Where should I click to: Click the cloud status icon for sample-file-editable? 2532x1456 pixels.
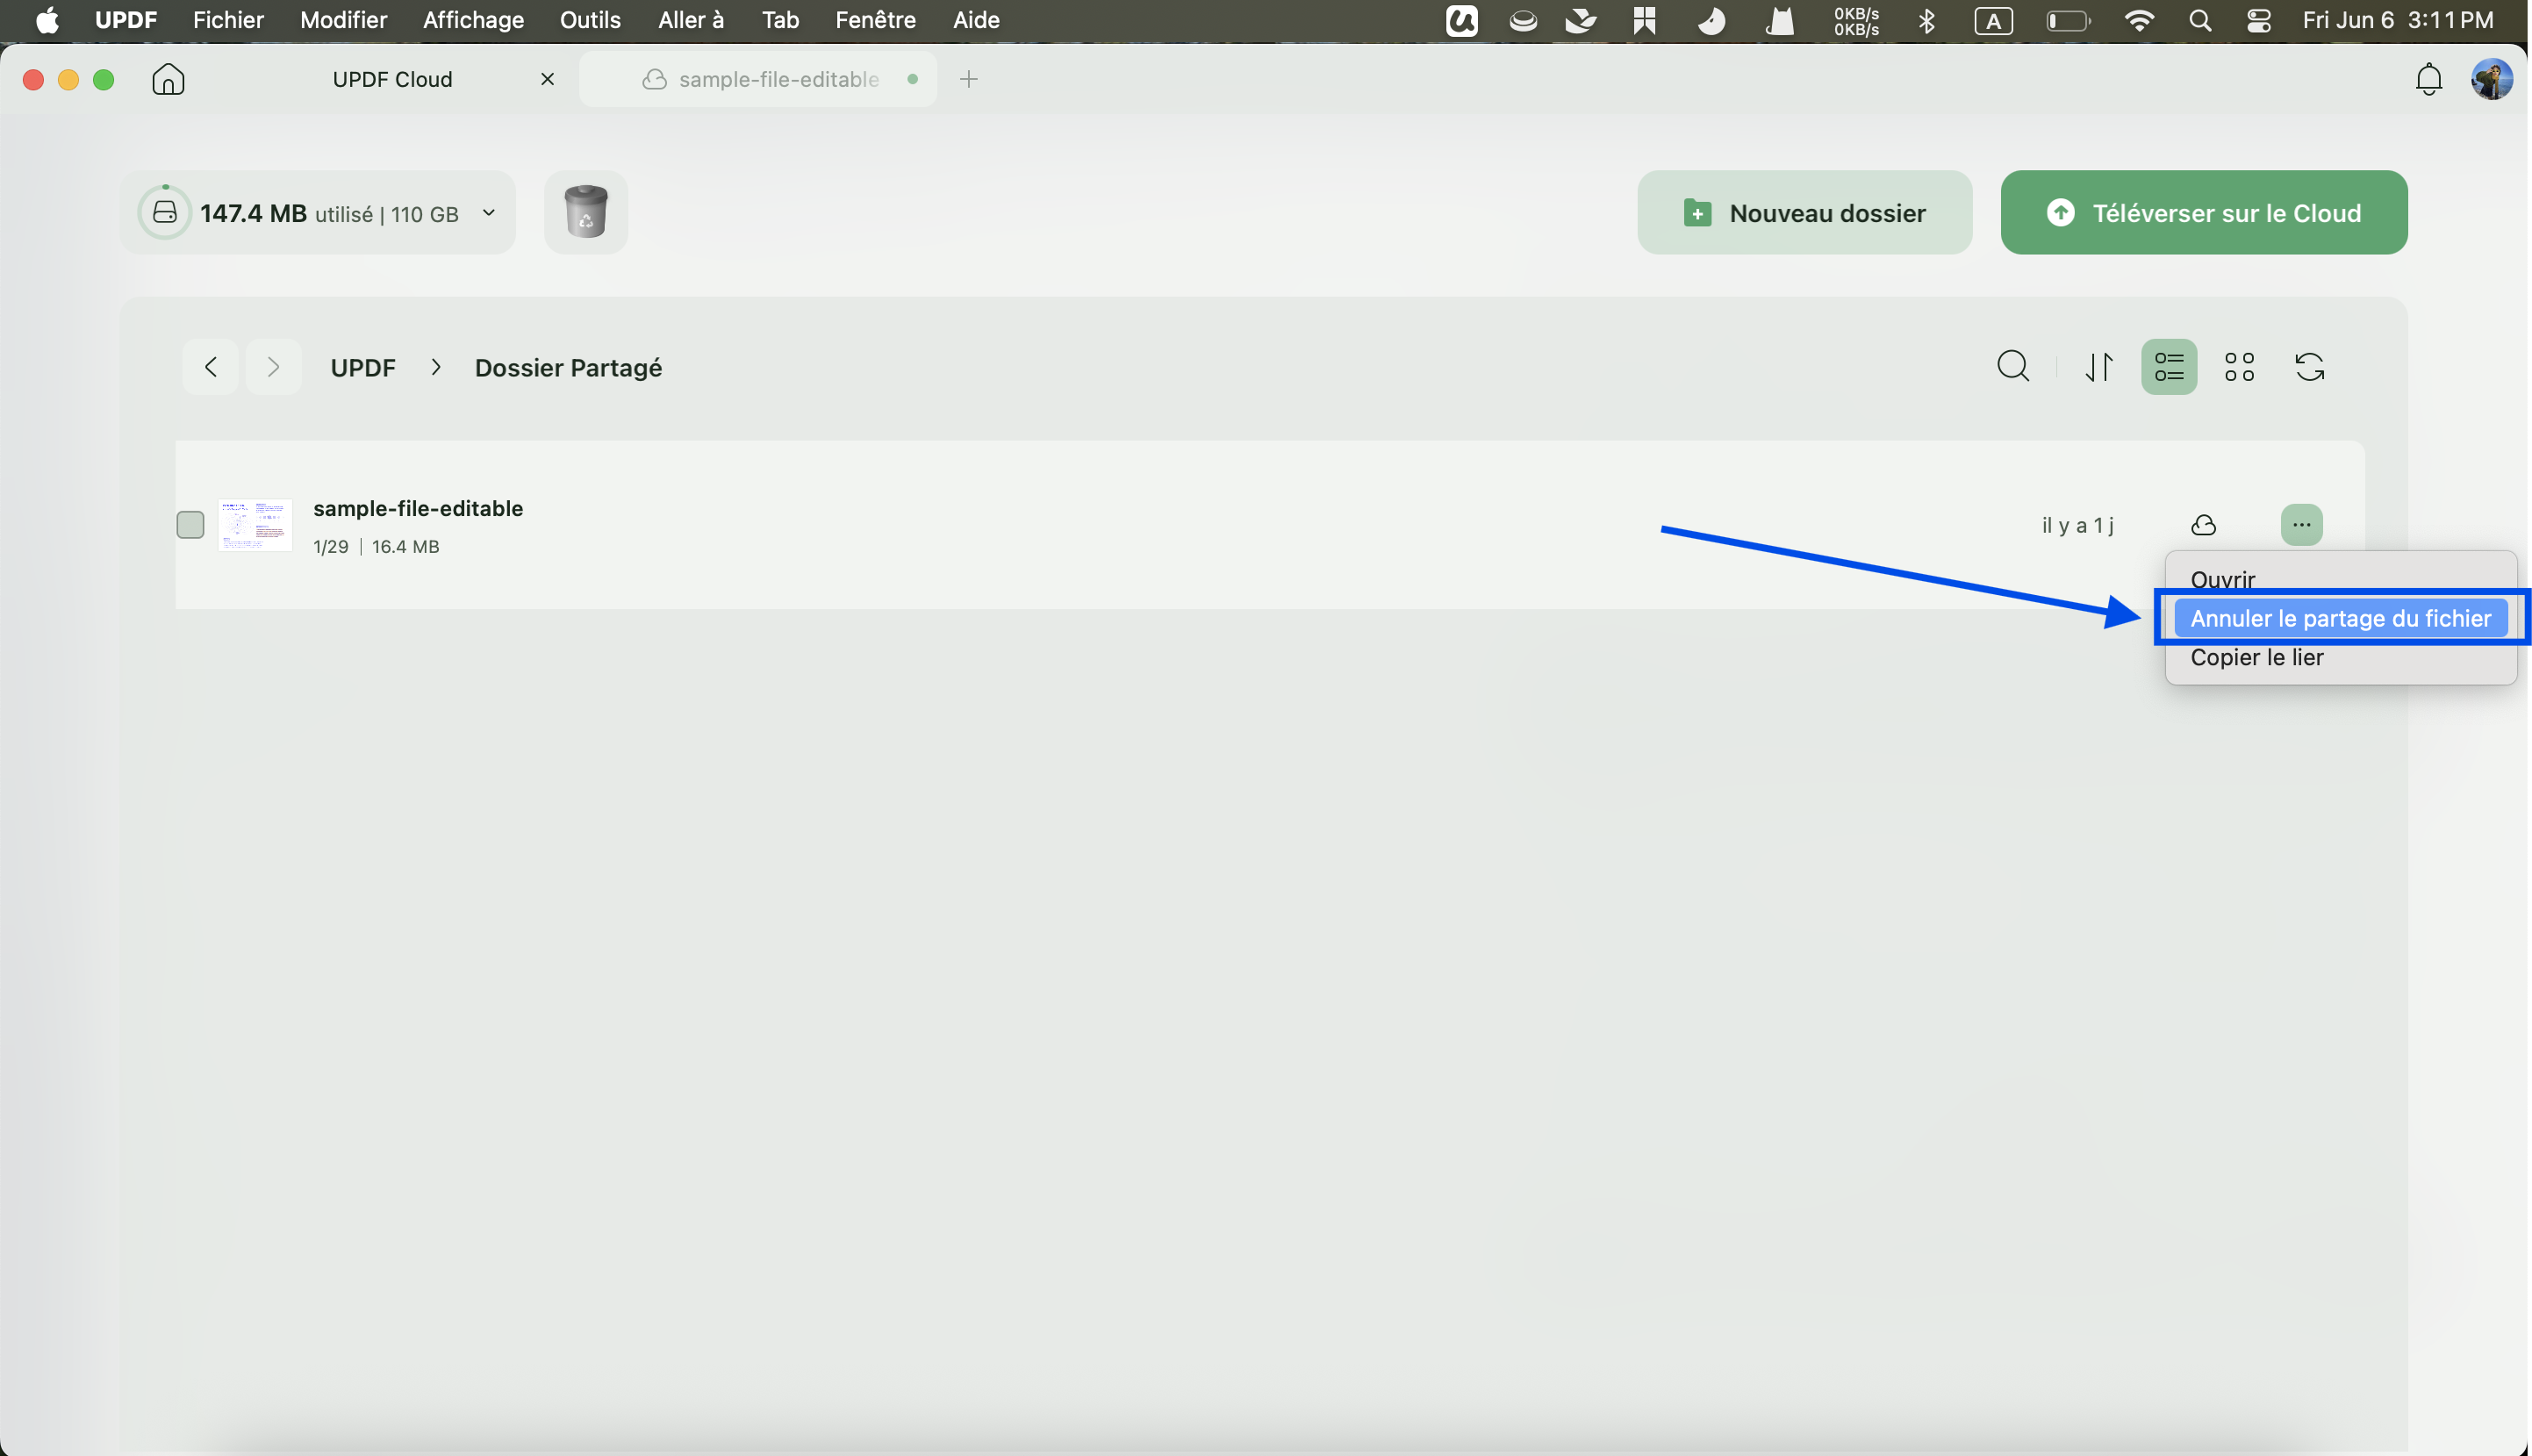pos(2203,525)
